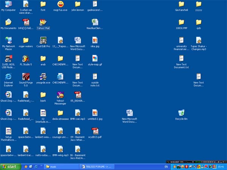
Task: Select the 05_06IntlA... PDF file
Action: pyautogui.click(x=78, y=97)
